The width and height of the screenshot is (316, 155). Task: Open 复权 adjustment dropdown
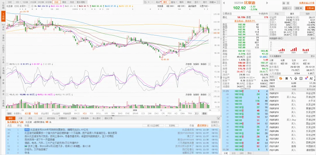166,2
